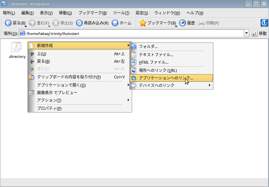The image size is (269, 187).
Task: Open the ブックマーク(B) menu in menu bar
Action: [93, 13]
